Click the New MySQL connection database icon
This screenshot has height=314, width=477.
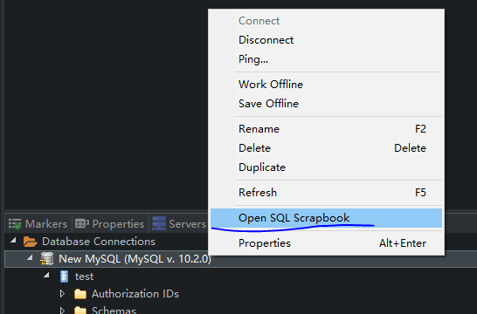47,259
